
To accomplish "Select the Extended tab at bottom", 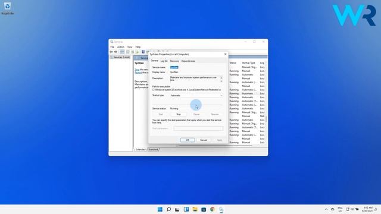I will pos(140,149).
